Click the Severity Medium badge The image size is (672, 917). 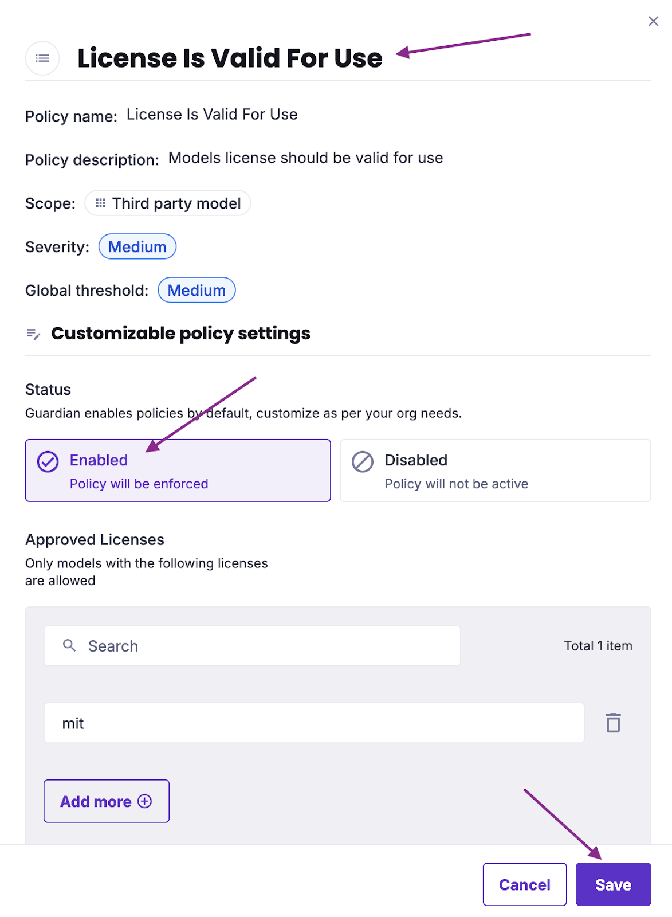137,246
